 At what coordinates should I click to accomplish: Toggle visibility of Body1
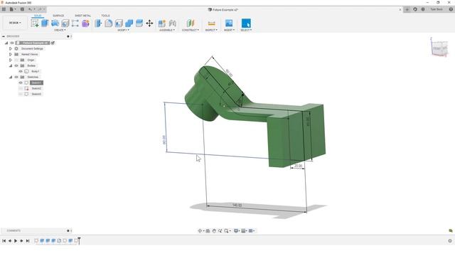click(x=21, y=71)
